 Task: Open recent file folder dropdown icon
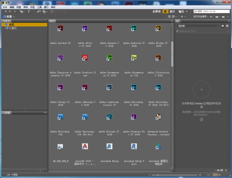click(218, 17)
